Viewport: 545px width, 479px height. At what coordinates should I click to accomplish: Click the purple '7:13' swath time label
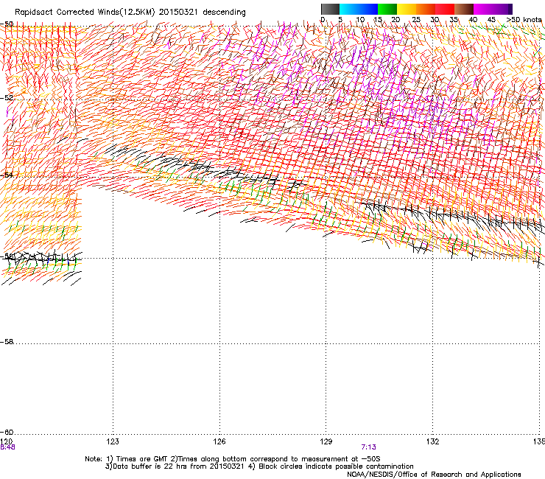tap(368, 447)
